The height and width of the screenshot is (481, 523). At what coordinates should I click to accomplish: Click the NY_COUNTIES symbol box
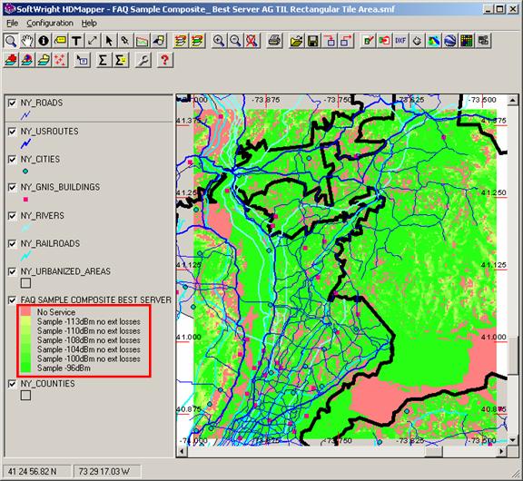[x=25, y=396]
